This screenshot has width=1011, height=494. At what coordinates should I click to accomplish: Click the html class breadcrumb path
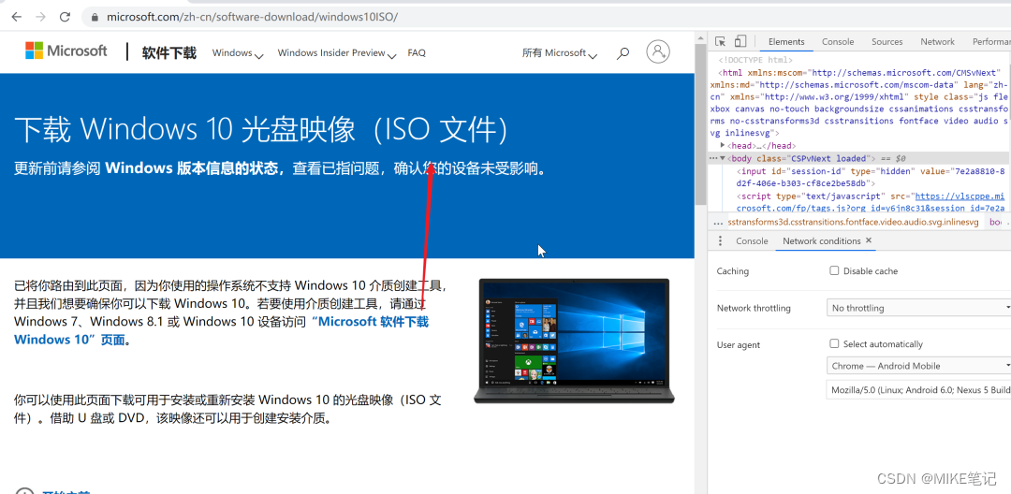pos(853,222)
